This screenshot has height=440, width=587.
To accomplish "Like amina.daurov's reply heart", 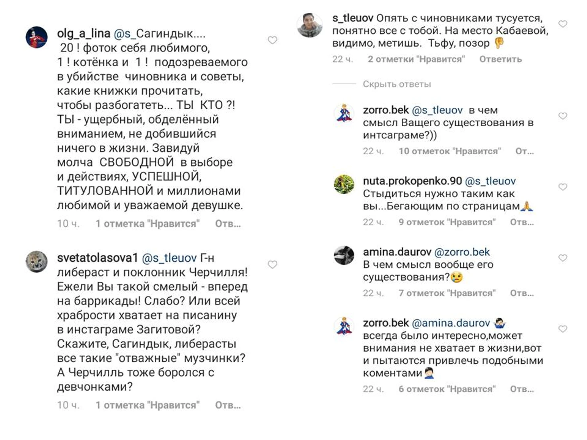I will pos(563,258).
